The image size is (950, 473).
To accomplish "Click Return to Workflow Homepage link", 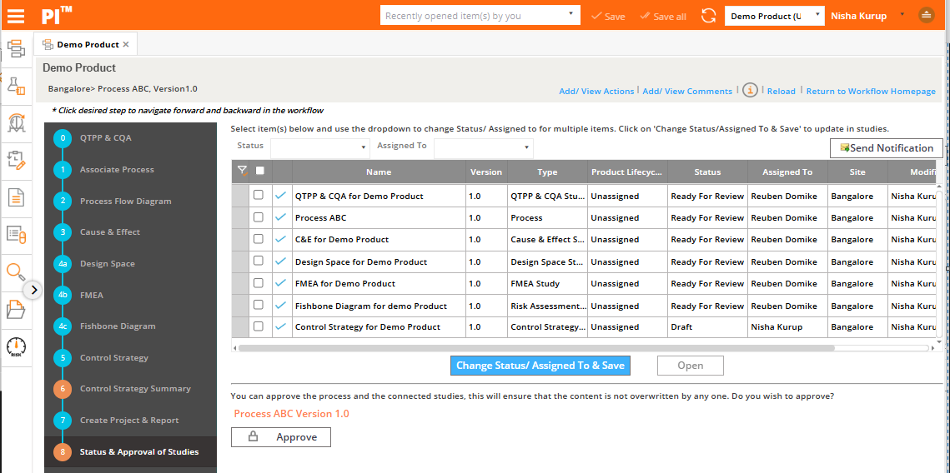I will pos(871,92).
